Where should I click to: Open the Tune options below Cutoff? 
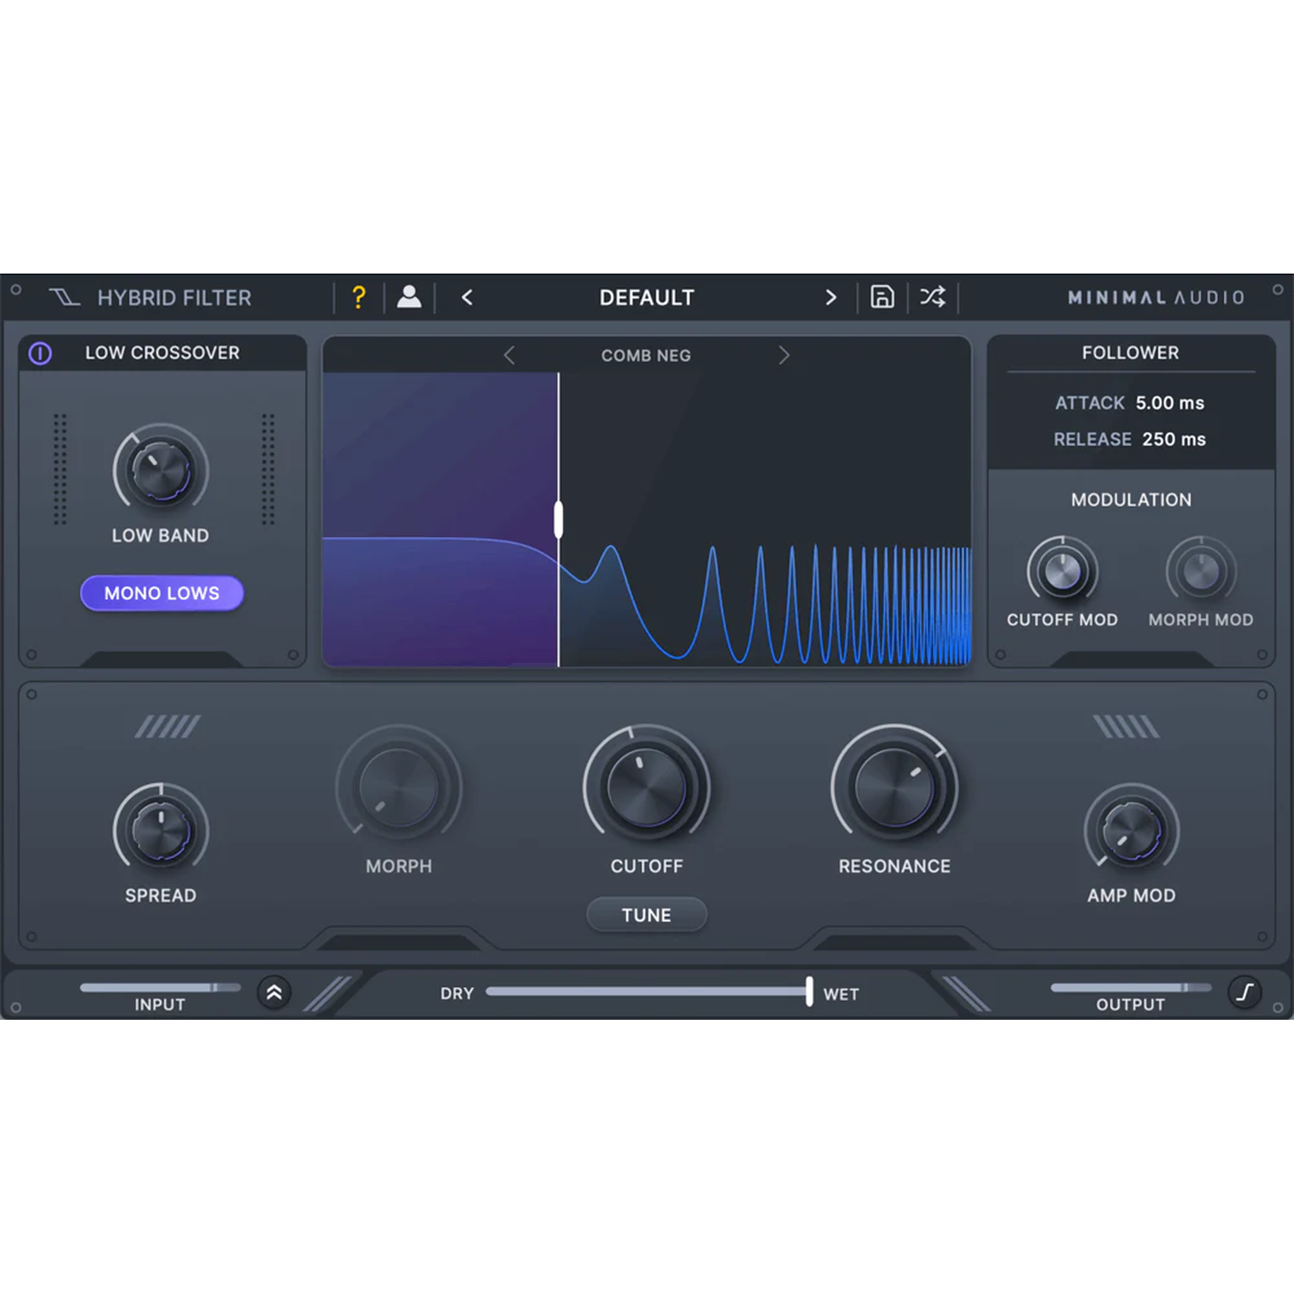pos(646,914)
